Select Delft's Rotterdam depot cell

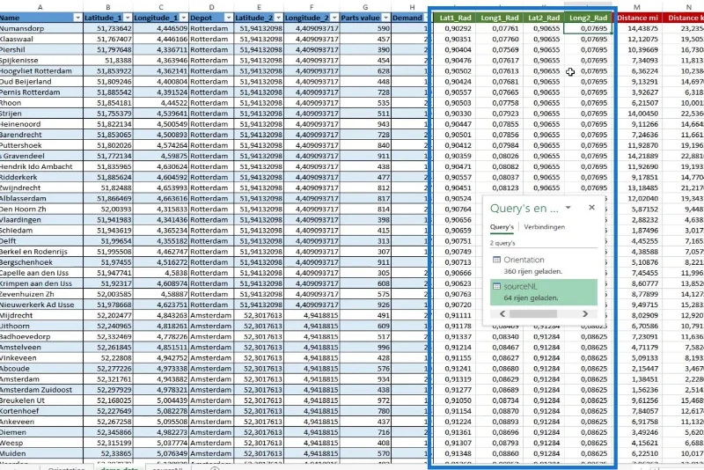[x=211, y=241]
